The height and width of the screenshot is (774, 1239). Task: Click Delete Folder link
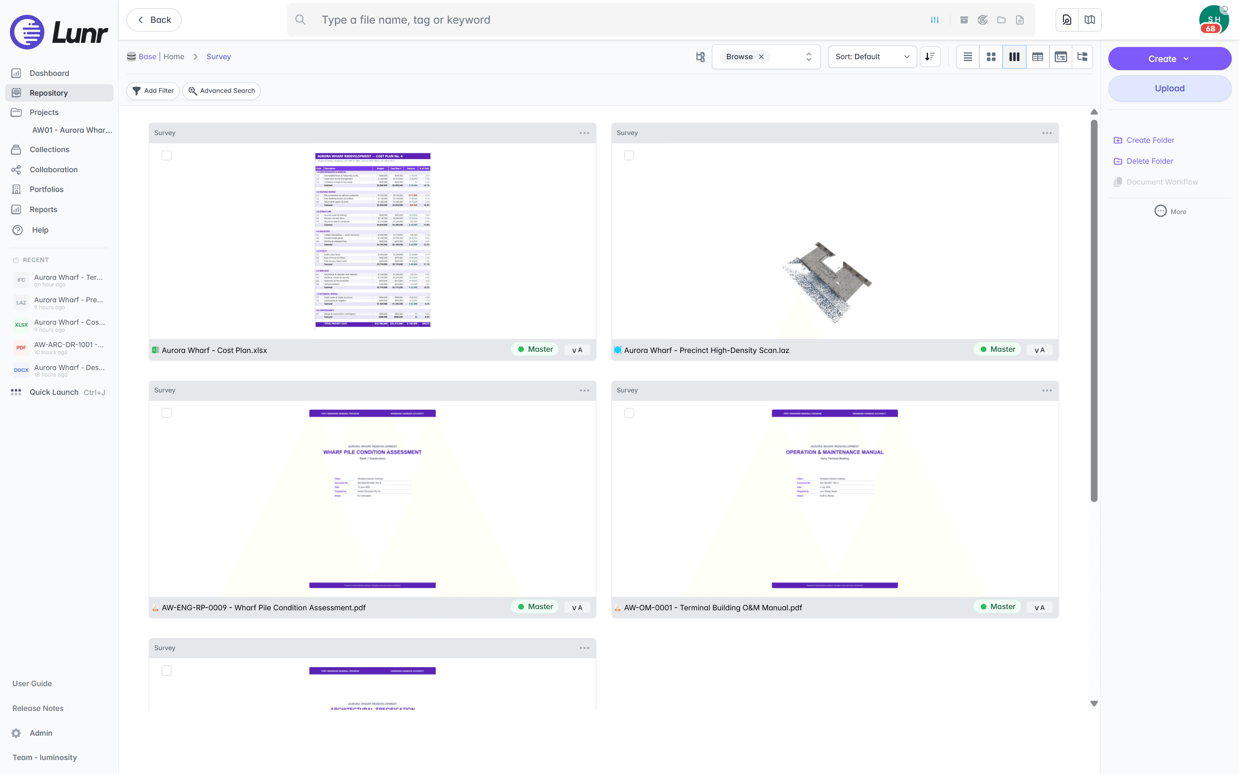click(x=1143, y=161)
